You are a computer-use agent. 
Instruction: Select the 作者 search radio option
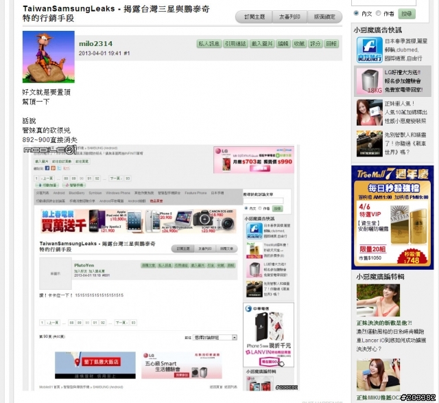(378, 13)
